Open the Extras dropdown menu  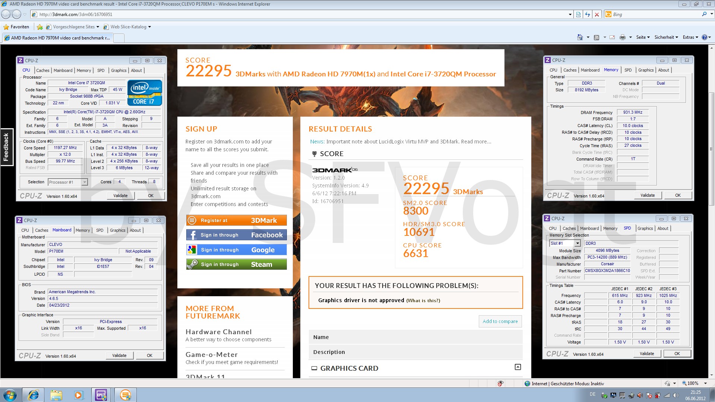pyautogui.click(x=690, y=37)
